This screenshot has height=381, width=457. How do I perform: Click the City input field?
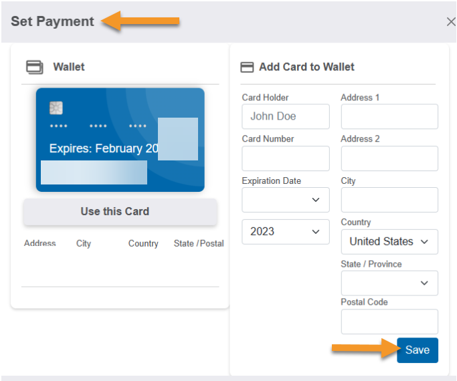click(389, 200)
